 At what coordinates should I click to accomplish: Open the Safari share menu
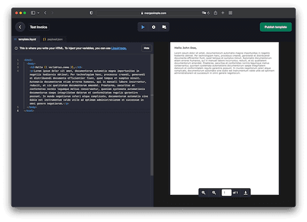coord(215,13)
